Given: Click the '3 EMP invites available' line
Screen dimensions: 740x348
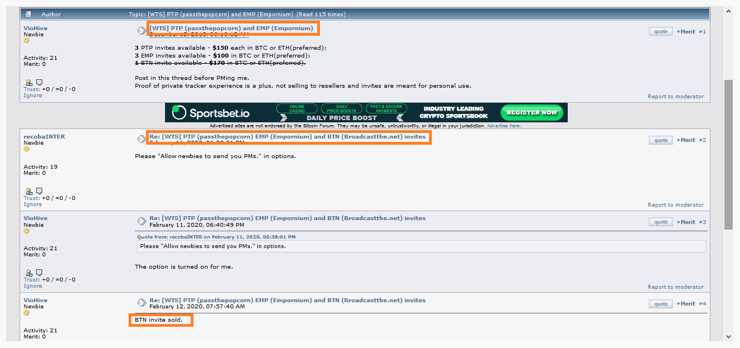Looking at the screenshot, I should click(222, 56).
